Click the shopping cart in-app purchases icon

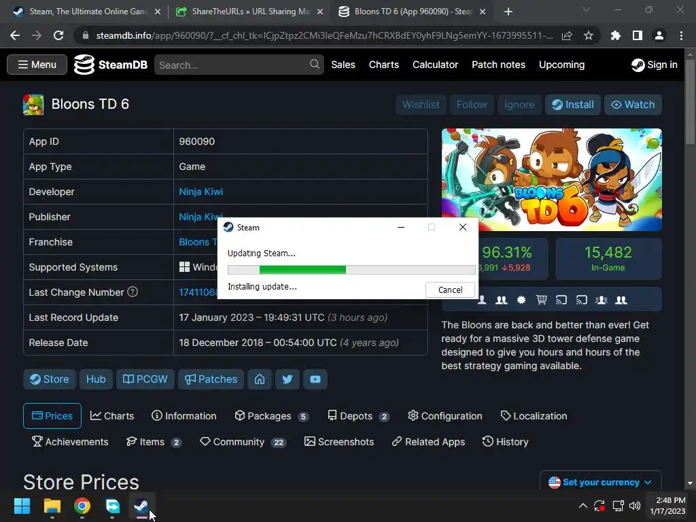pyautogui.click(x=542, y=300)
